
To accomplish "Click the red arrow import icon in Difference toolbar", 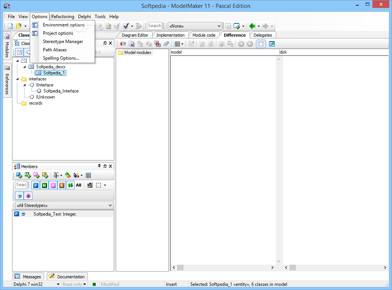I will click(158, 44).
